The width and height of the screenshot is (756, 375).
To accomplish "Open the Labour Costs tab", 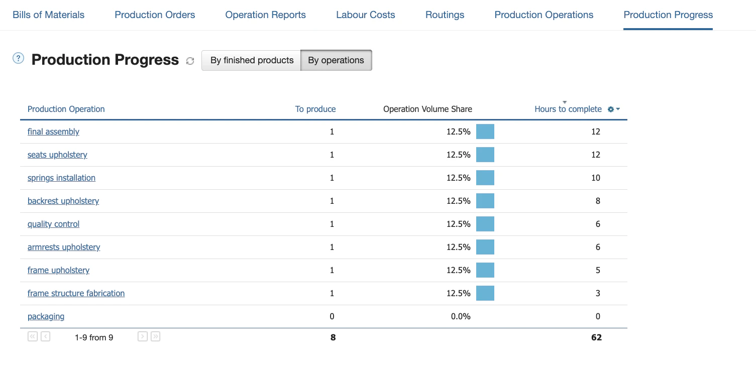I will [x=365, y=15].
